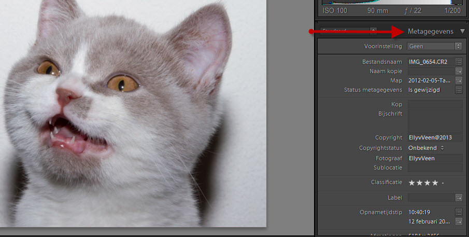469x237 pixels.
Task: Select the fifth rating dot in Classificatie
Action: pyautogui.click(x=443, y=183)
